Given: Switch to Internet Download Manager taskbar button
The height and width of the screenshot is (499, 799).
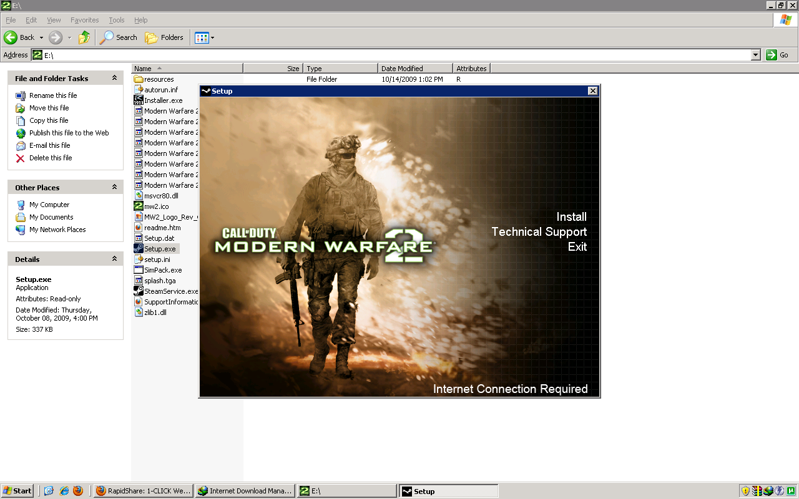Looking at the screenshot, I should pyautogui.click(x=245, y=491).
